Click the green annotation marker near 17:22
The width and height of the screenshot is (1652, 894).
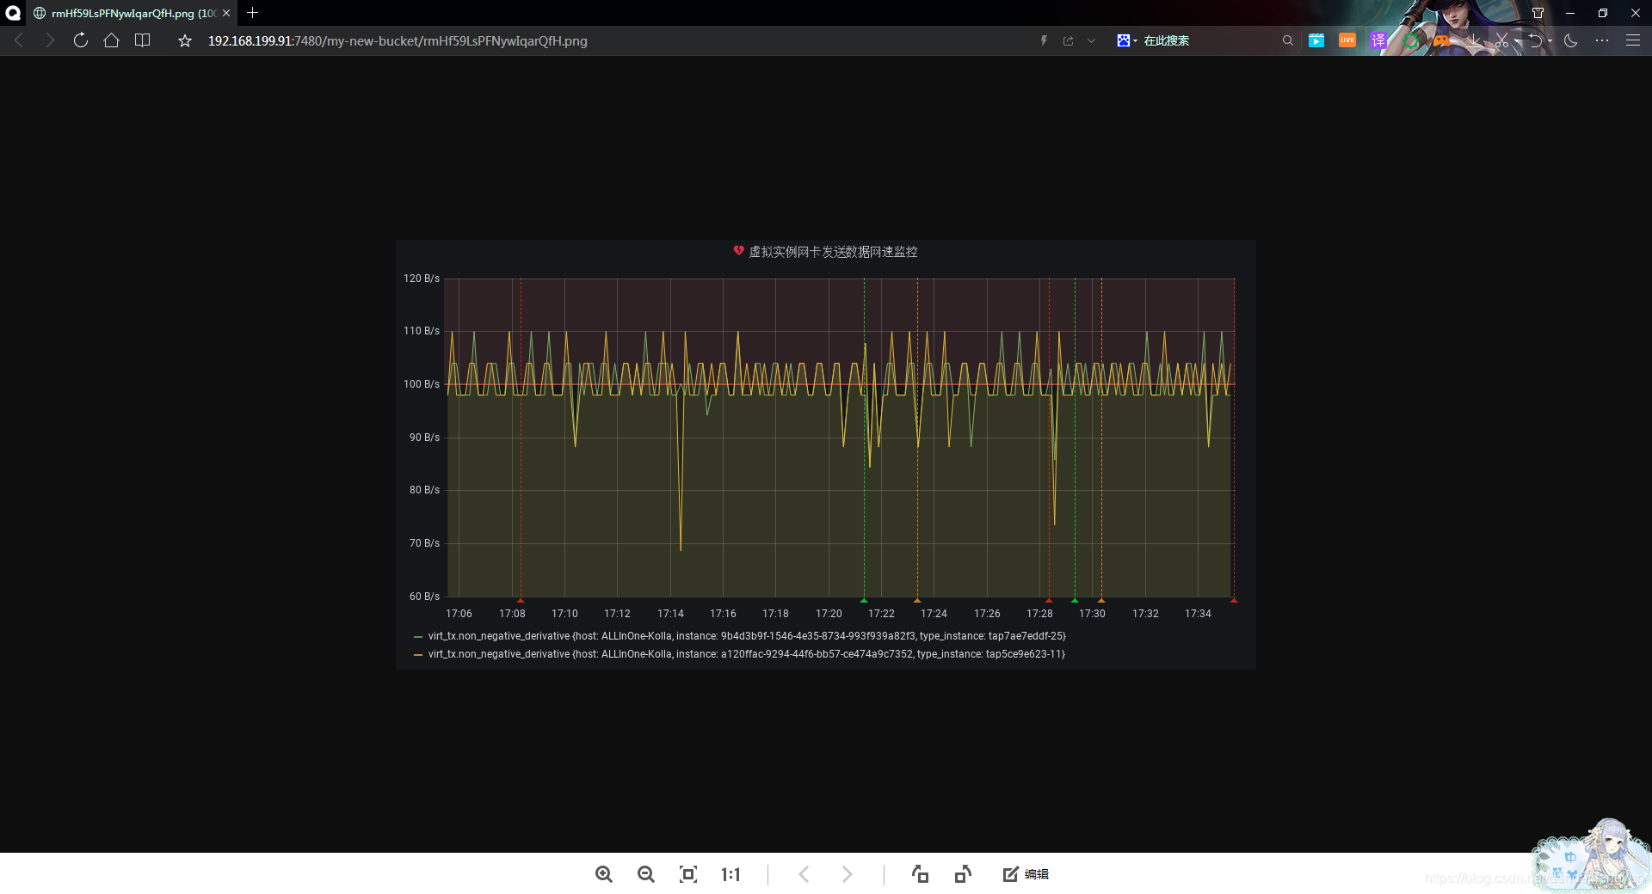pos(864,600)
